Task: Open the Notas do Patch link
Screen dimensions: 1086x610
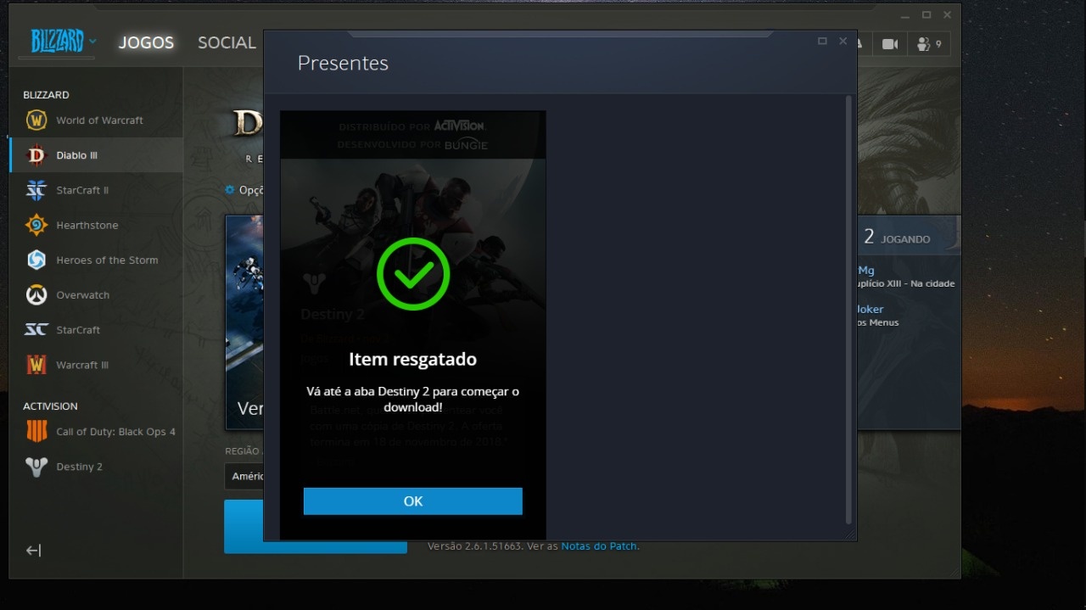Action: point(598,546)
